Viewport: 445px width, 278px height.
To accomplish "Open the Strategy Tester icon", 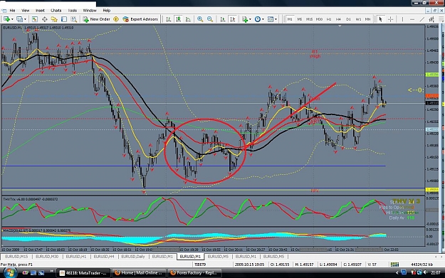I will [x=74, y=19].
